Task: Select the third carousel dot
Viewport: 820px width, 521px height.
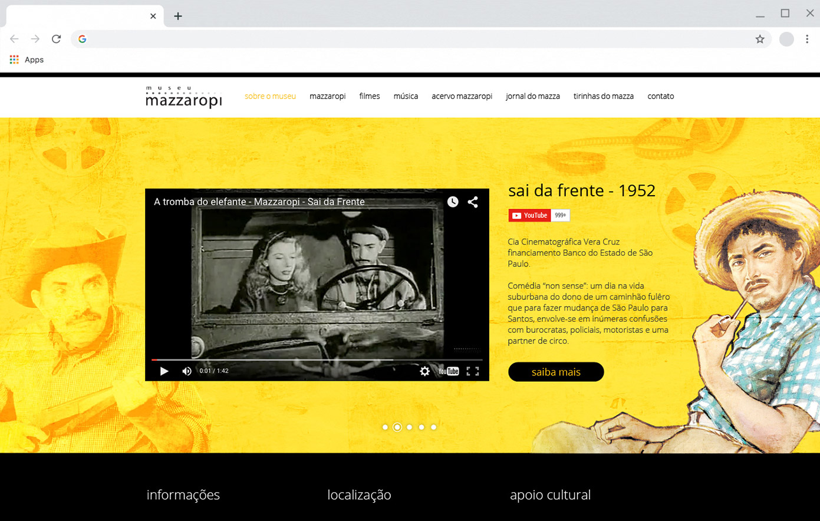Action: [409, 427]
